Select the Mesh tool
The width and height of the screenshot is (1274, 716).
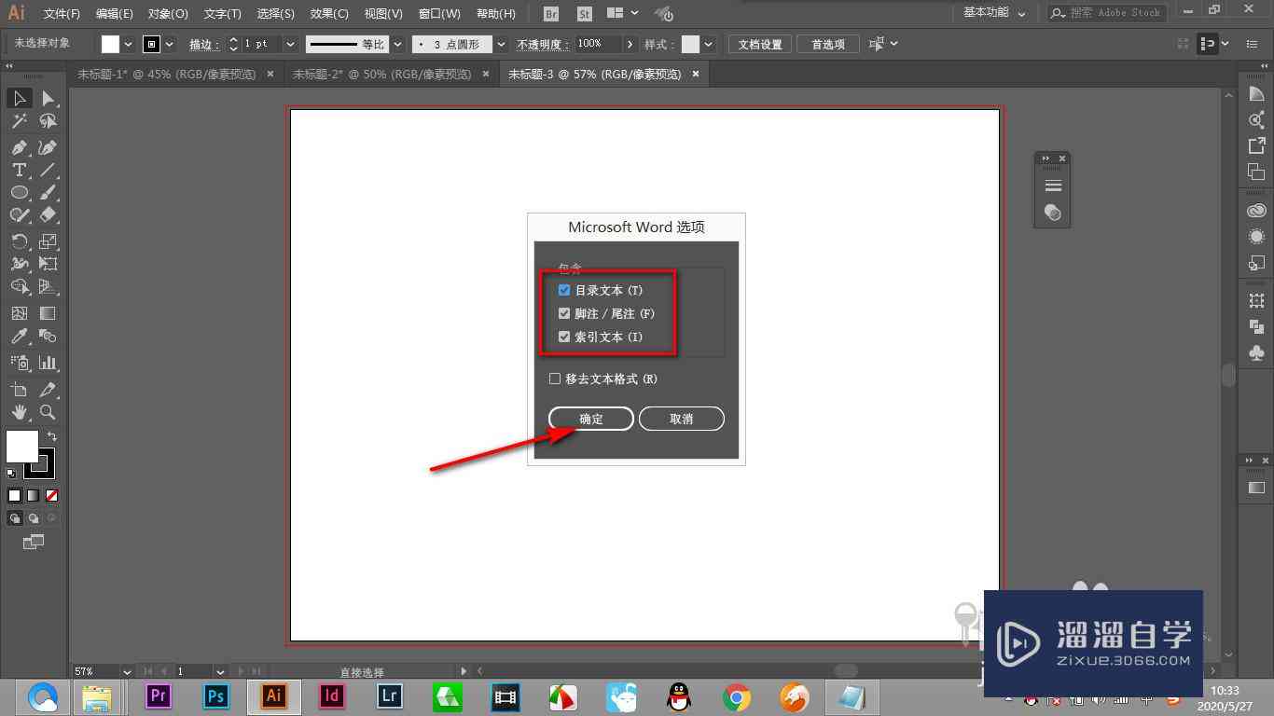pyautogui.click(x=20, y=313)
